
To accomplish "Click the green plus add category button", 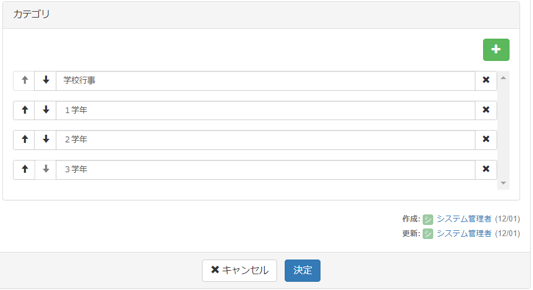I will coord(496,50).
